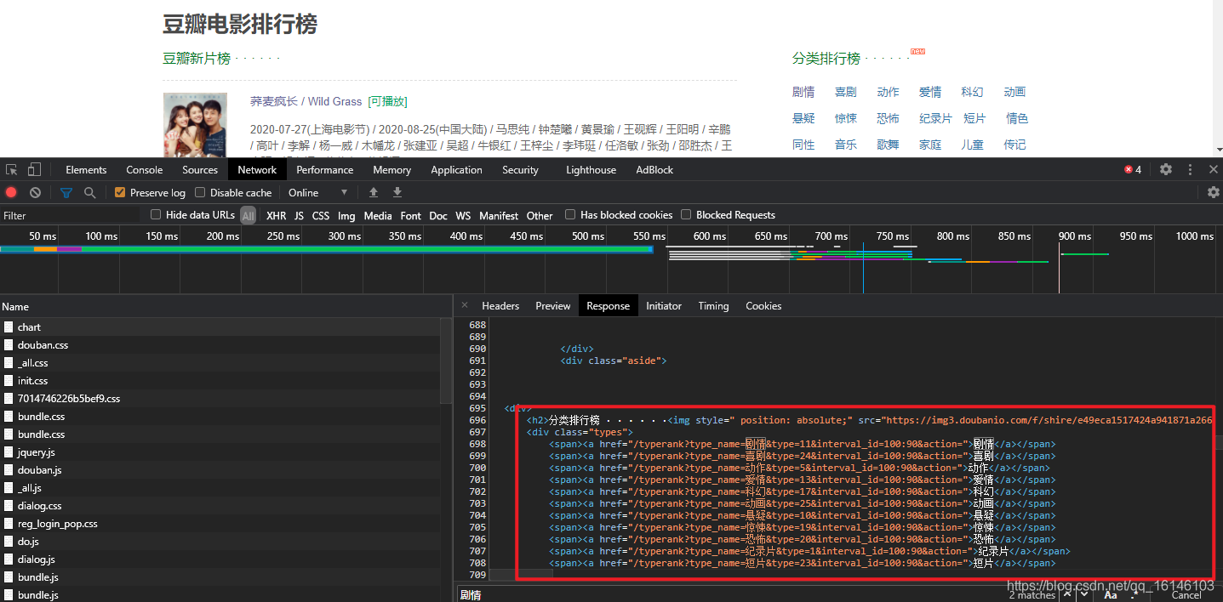Toggle the Preserve log checkbox
This screenshot has height=602, width=1223.
(x=120, y=192)
